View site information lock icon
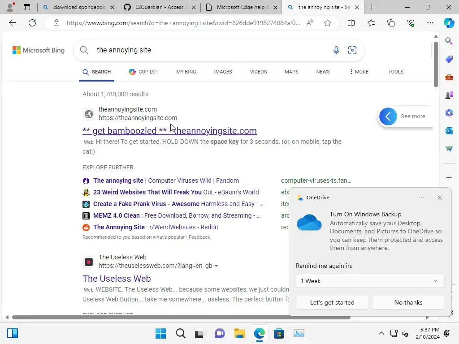The height and width of the screenshot is (344, 459). tap(56, 23)
